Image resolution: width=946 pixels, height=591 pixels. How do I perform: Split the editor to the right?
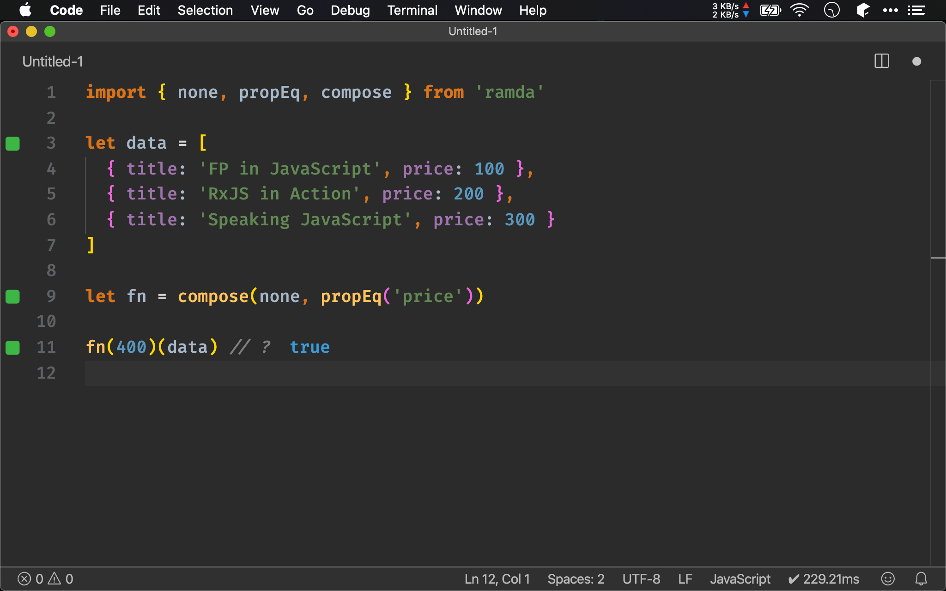[882, 61]
